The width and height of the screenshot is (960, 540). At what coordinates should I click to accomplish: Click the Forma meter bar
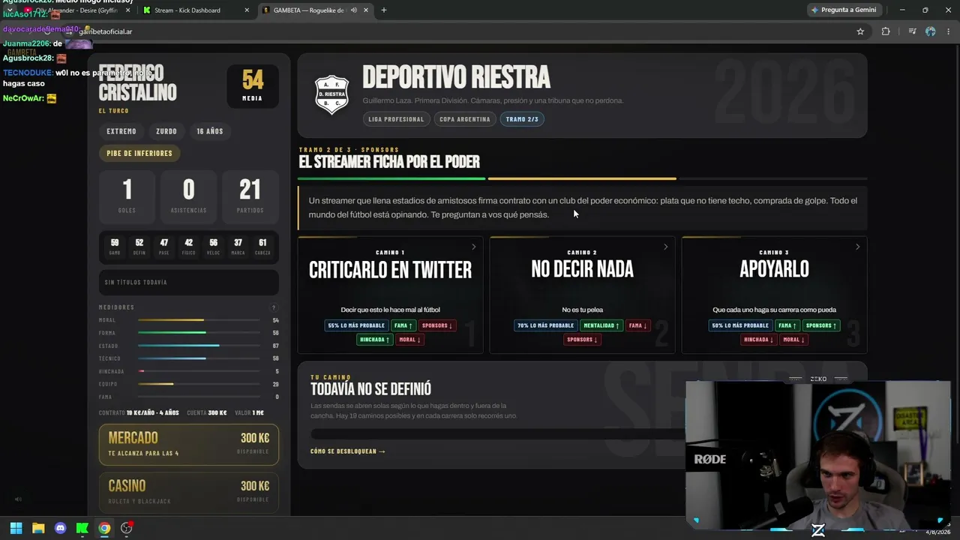coord(199,333)
